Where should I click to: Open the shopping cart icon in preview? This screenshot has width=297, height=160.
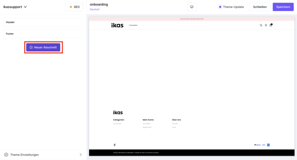point(271,25)
